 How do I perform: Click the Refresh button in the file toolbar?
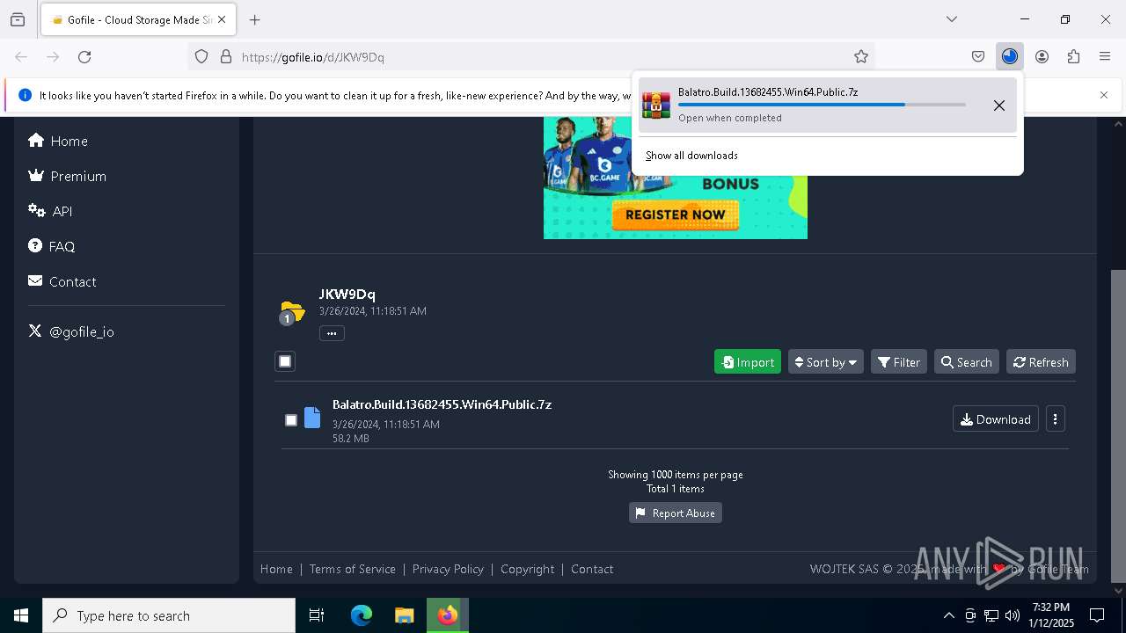[x=1041, y=362]
